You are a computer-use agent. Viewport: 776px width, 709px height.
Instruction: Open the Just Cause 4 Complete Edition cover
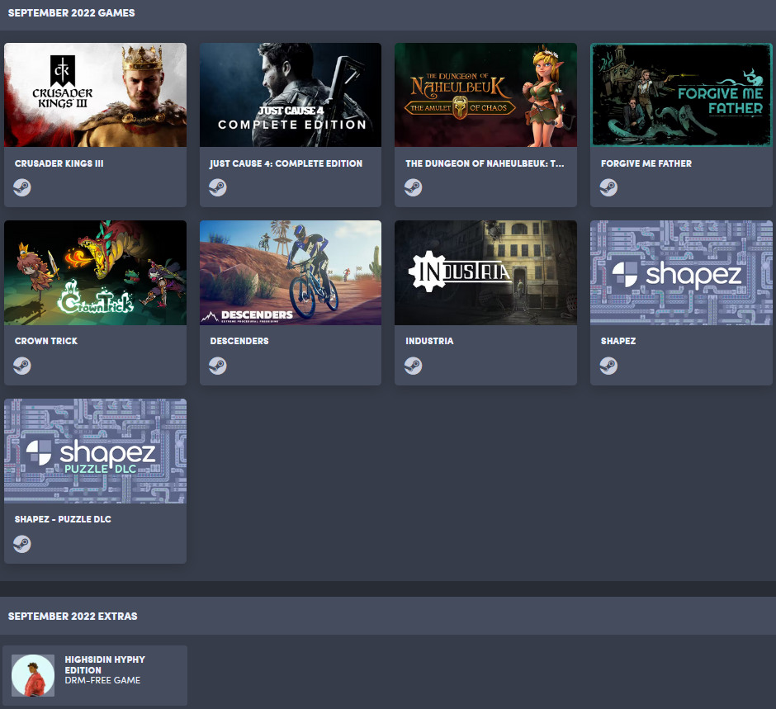click(x=291, y=95)
